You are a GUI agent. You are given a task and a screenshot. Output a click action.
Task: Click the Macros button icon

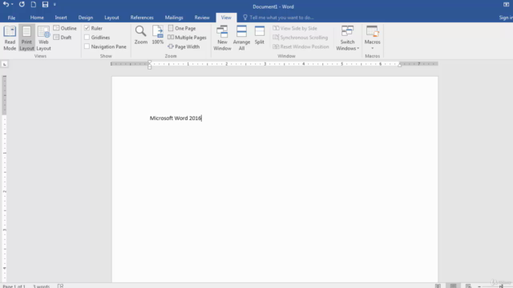372,32
